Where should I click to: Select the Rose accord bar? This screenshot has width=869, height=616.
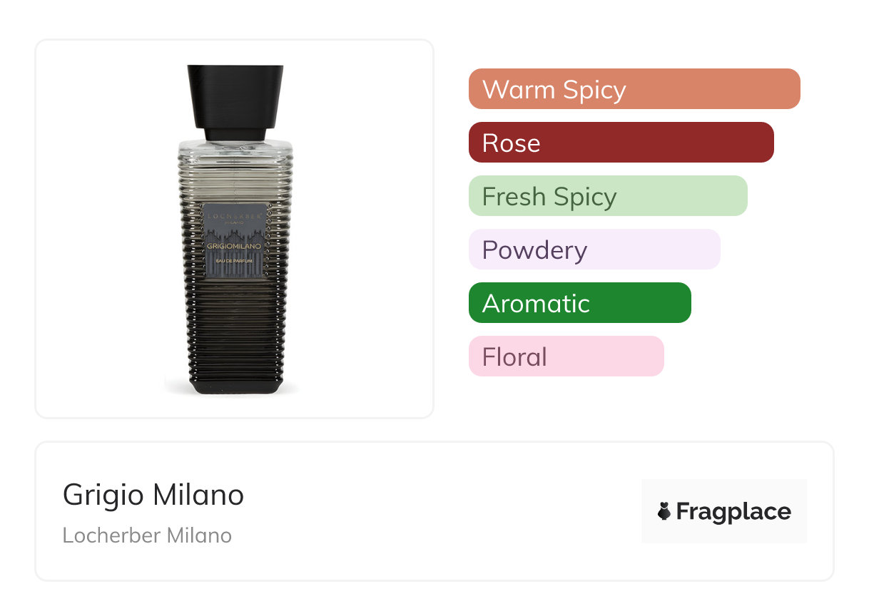click(621, 143)
